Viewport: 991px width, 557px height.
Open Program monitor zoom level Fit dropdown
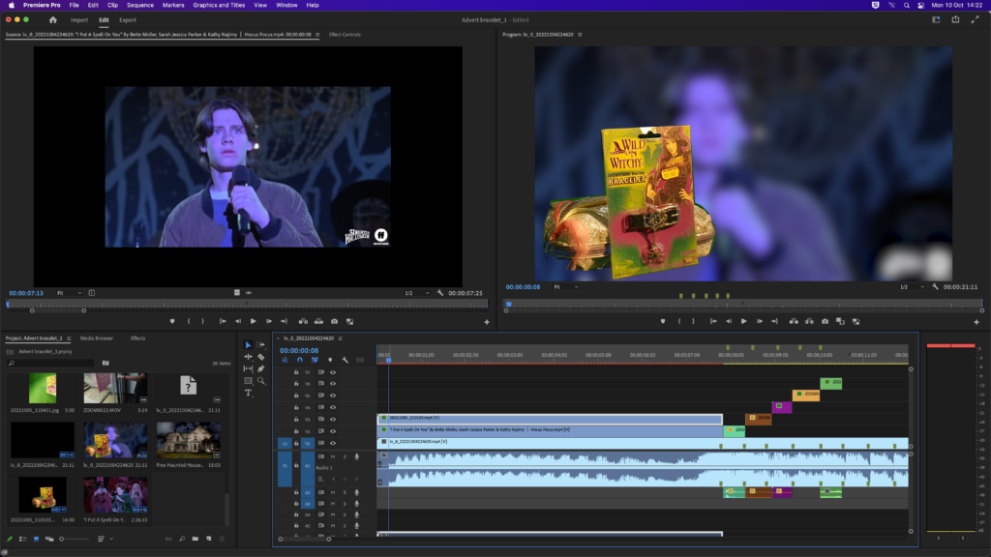565,286
